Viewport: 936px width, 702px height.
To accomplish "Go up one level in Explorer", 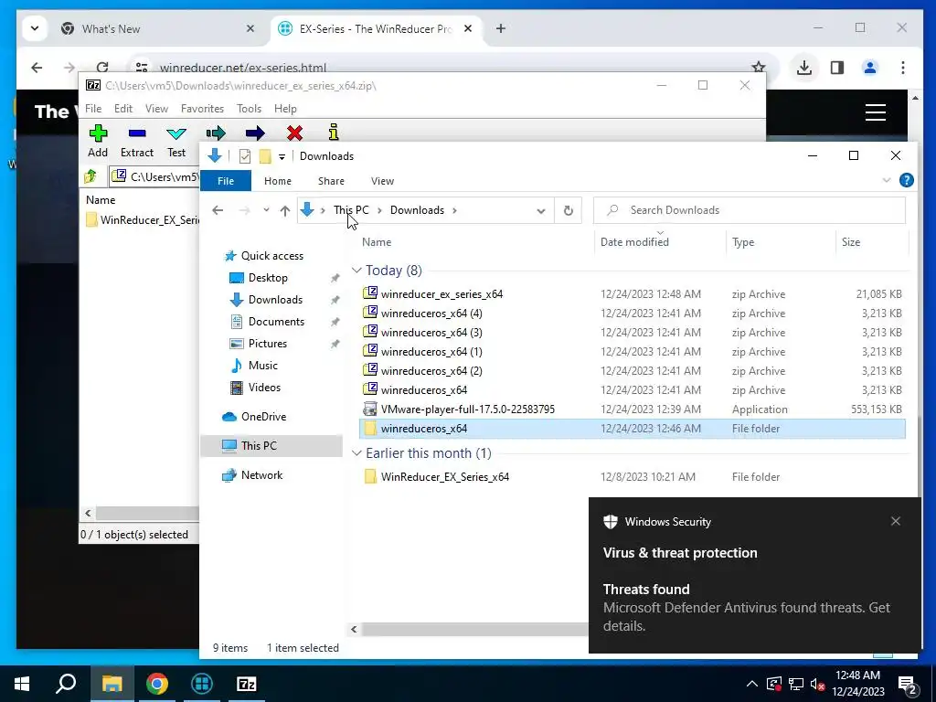I will tap(285, 210).
